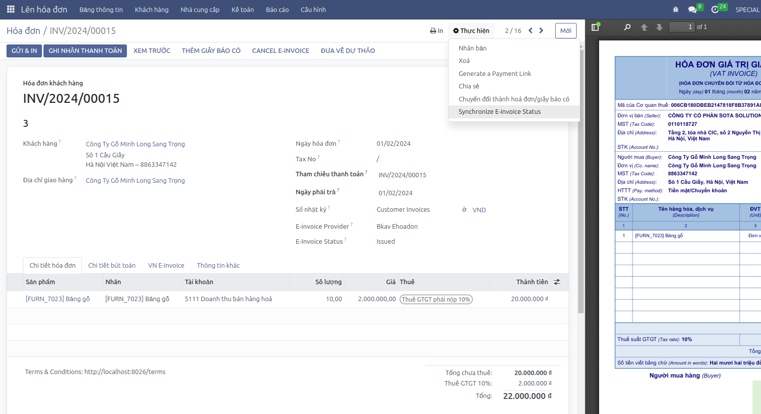Expand the Kế toán menu

pyautogui.click(x=242, y=9)
